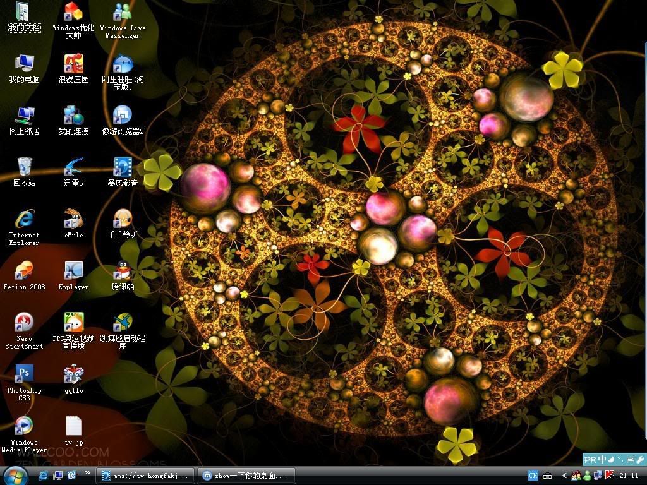Select the Windows Live Messenger icon
Screen dimensions: 647x485
click(x=122, y=12)
